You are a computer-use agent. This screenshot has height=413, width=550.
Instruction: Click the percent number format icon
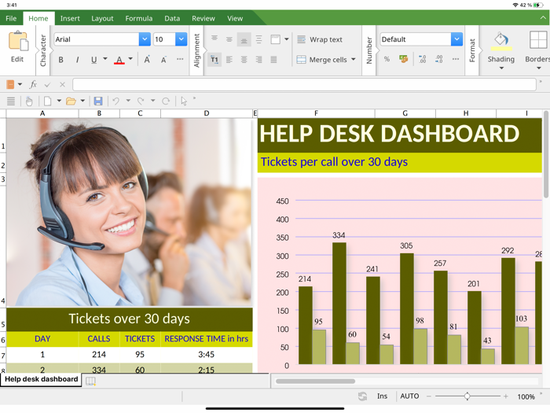(387, 59)
